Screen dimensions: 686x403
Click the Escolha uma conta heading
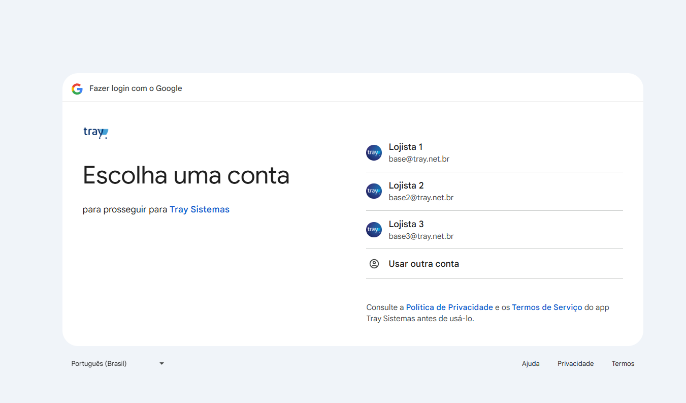(x=186, y=175)
